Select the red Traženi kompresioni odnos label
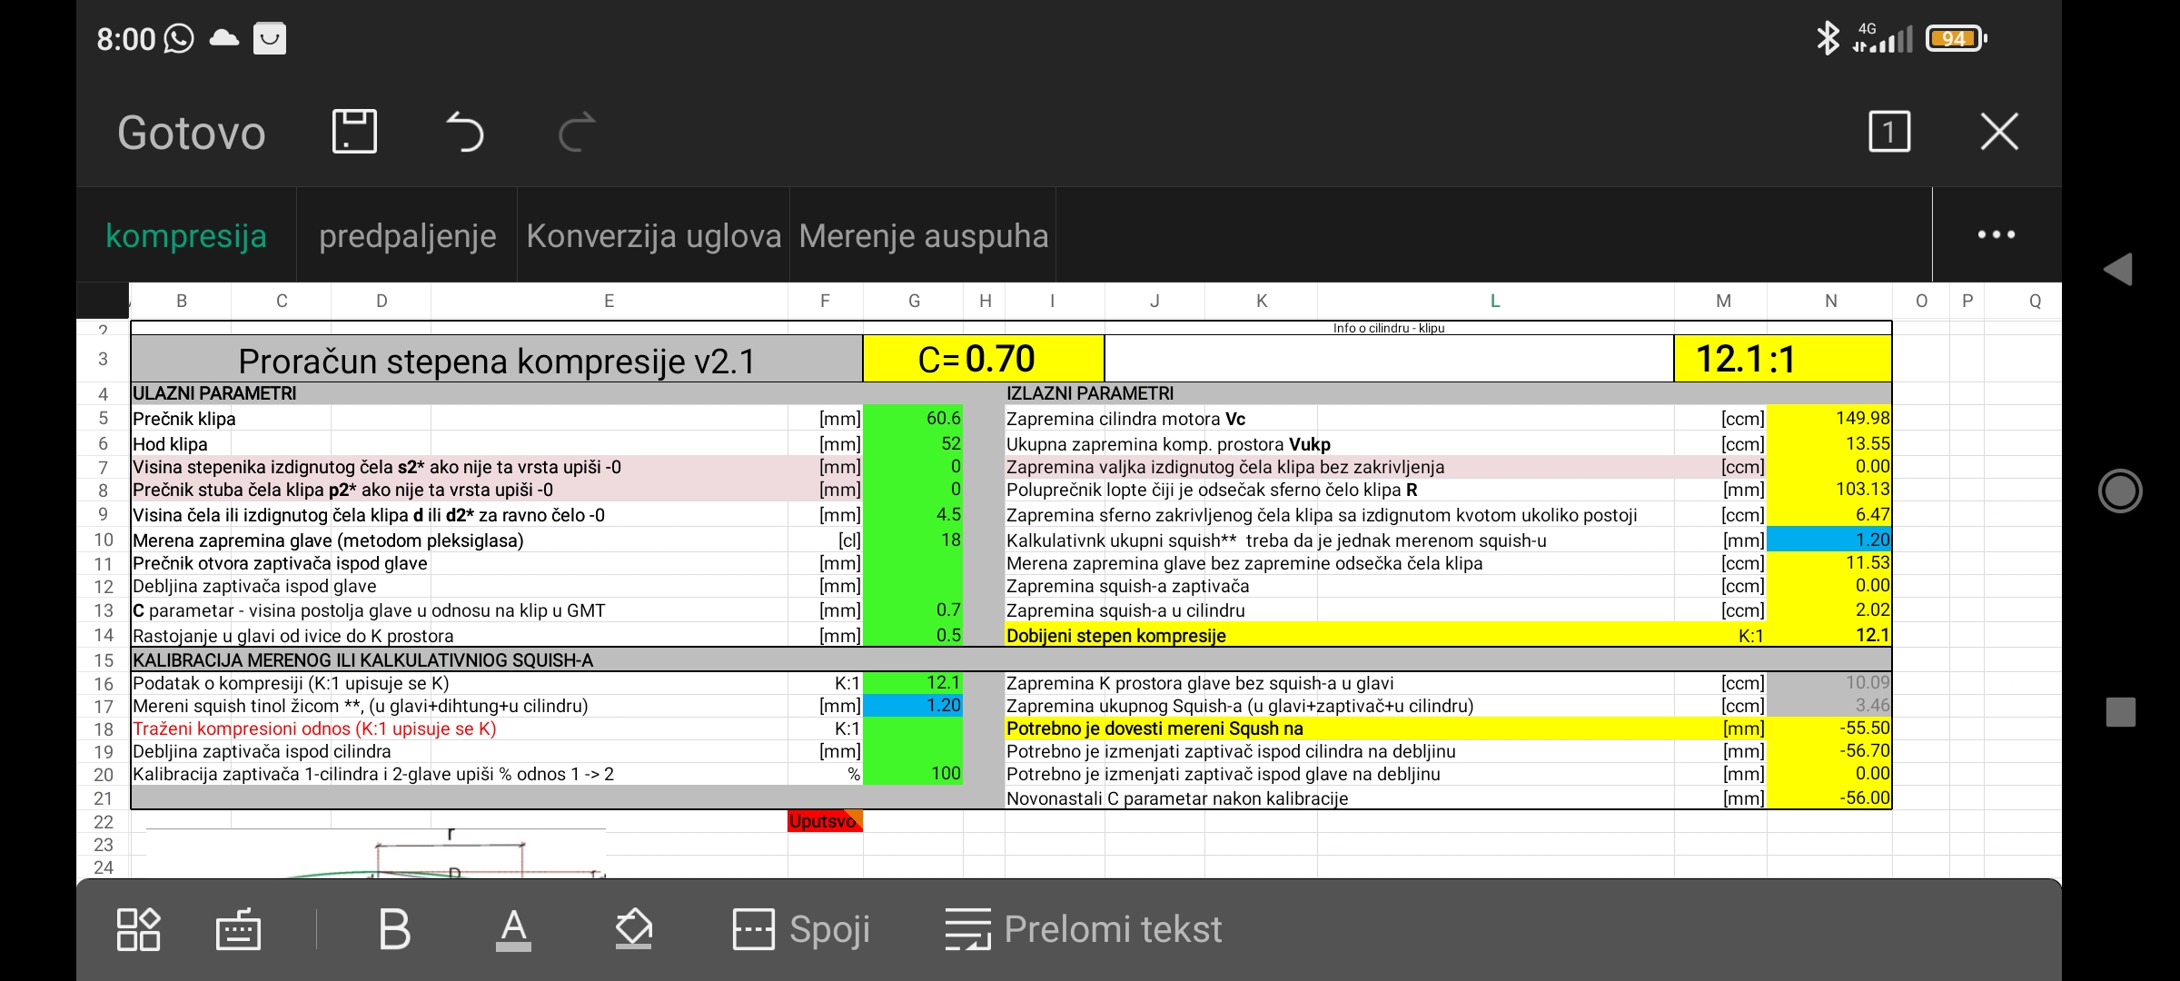The image size is (2180, 981). coord(314,728)
